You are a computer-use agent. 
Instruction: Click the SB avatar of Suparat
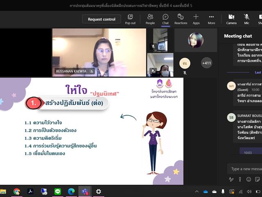(x=231, y=117)
